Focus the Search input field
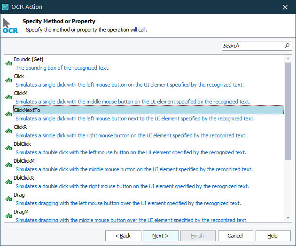 252,46
